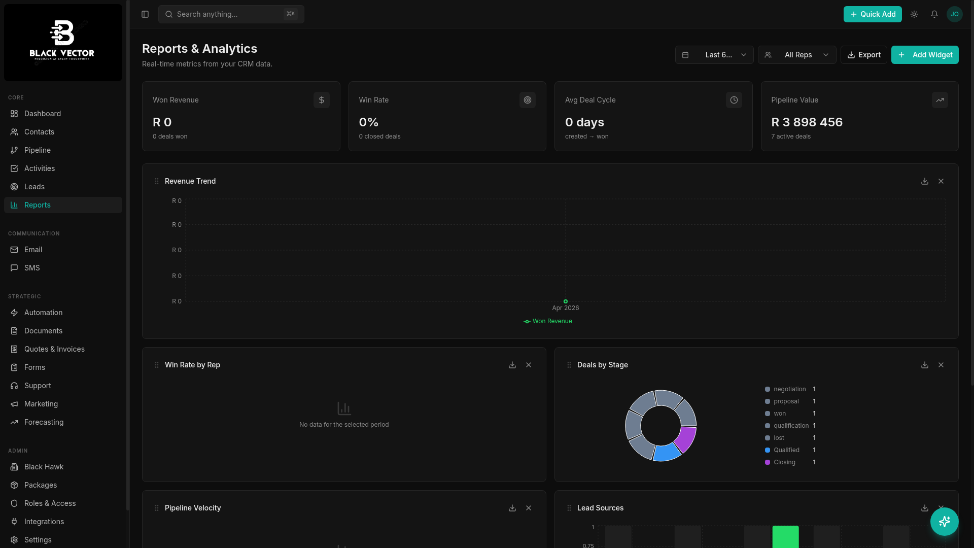Open the JO user avatar menu
The height and width of the screenshot is (548, 974).
955,14
